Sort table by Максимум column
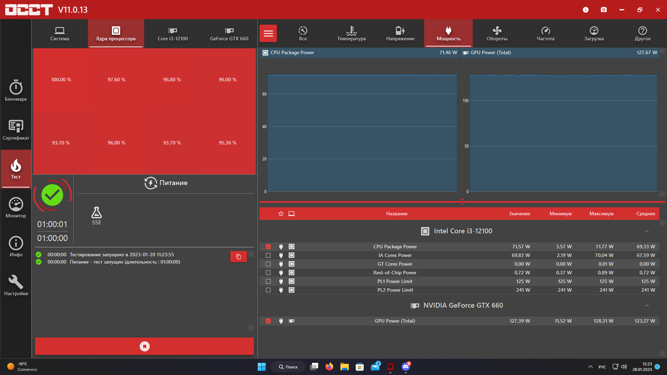The height and width of the screenshot is (375, 667). pos(601,214)
